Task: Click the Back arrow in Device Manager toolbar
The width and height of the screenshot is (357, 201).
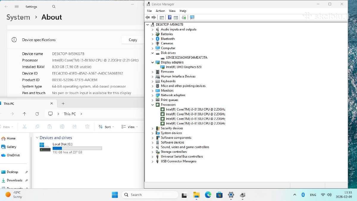Action: 148,17
